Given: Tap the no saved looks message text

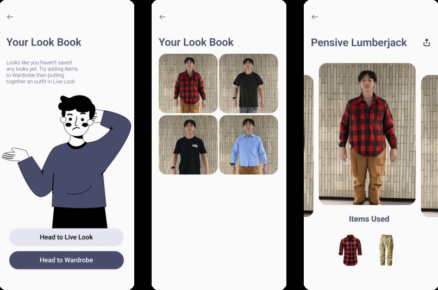Looking at the screenshot, I should point(42,72).
